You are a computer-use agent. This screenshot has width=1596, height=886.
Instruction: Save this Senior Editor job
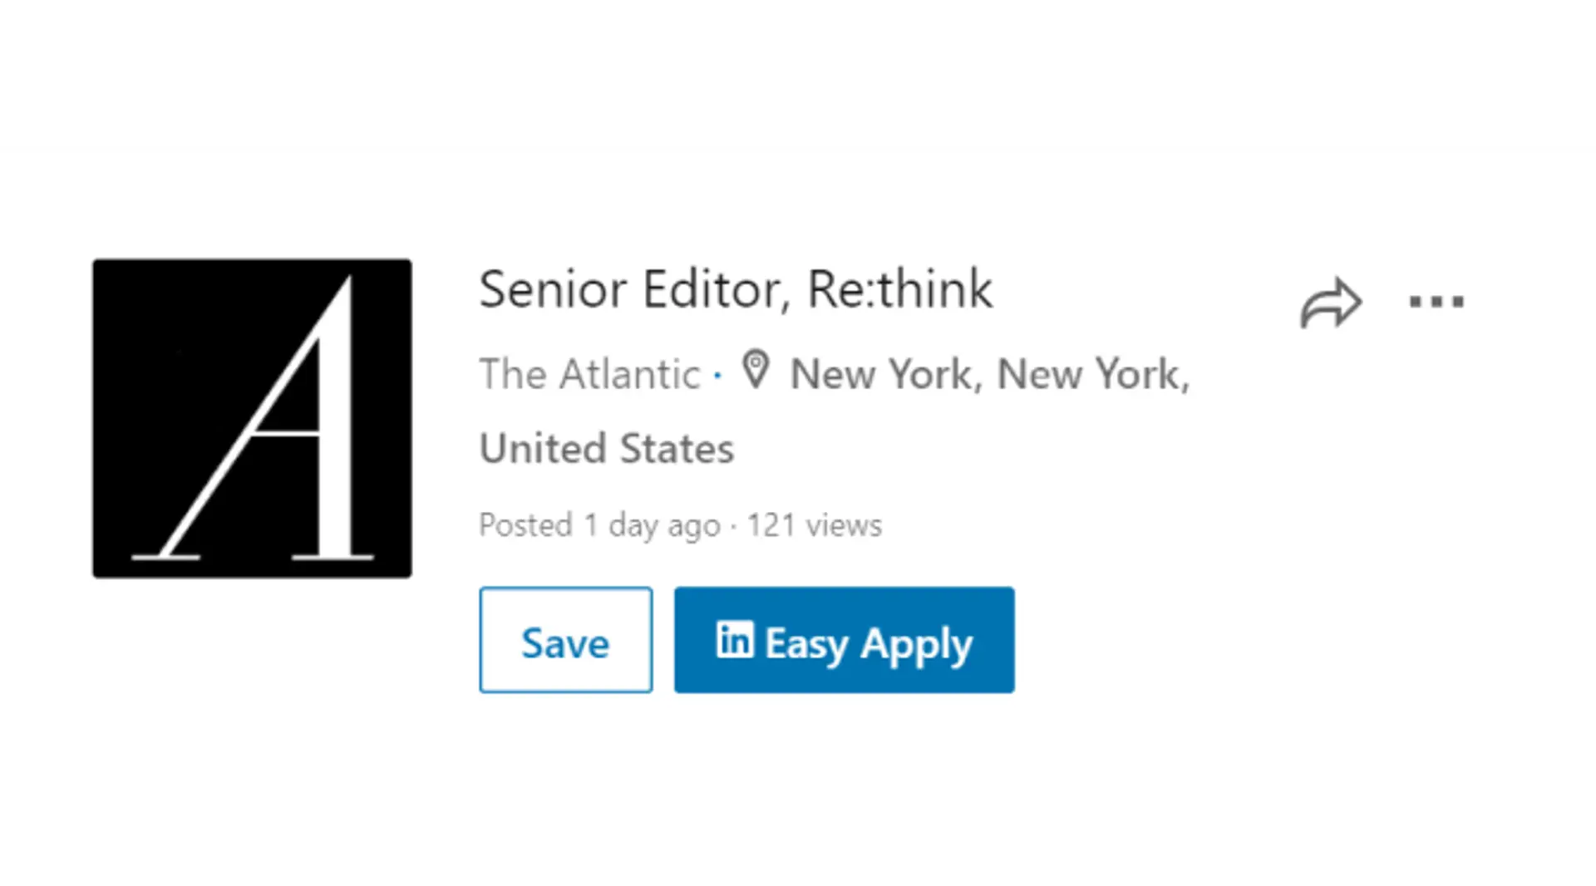click(565, 640)
